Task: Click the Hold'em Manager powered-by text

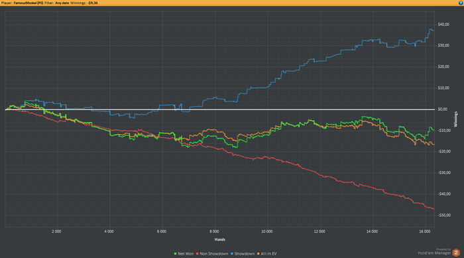Action: point(434,251)
